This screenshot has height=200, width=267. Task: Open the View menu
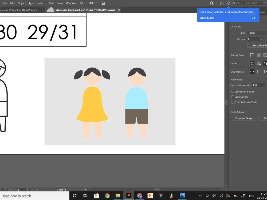[x=60, y=3]
